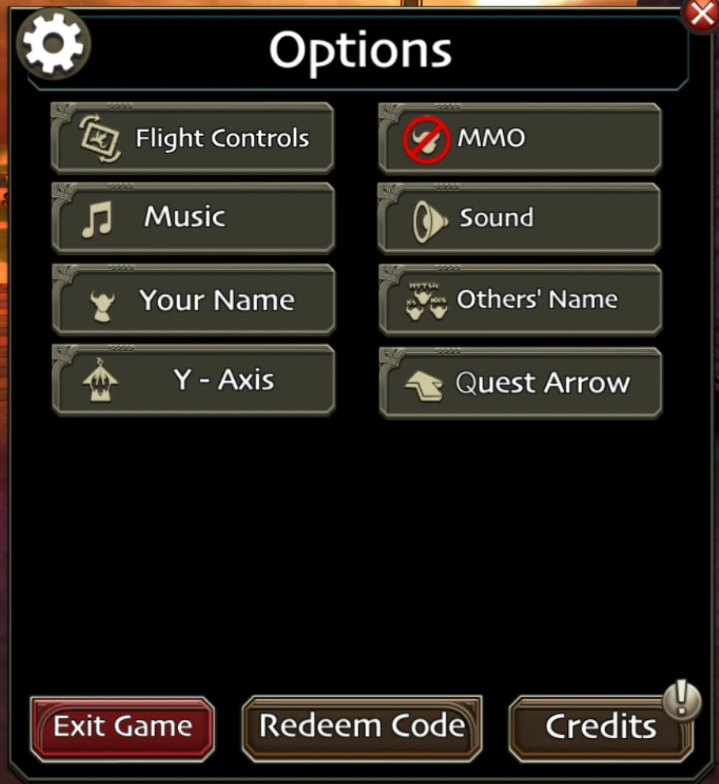
Task: Click the three-helmets Others' Name icon
Action: [x=427, y=301]
